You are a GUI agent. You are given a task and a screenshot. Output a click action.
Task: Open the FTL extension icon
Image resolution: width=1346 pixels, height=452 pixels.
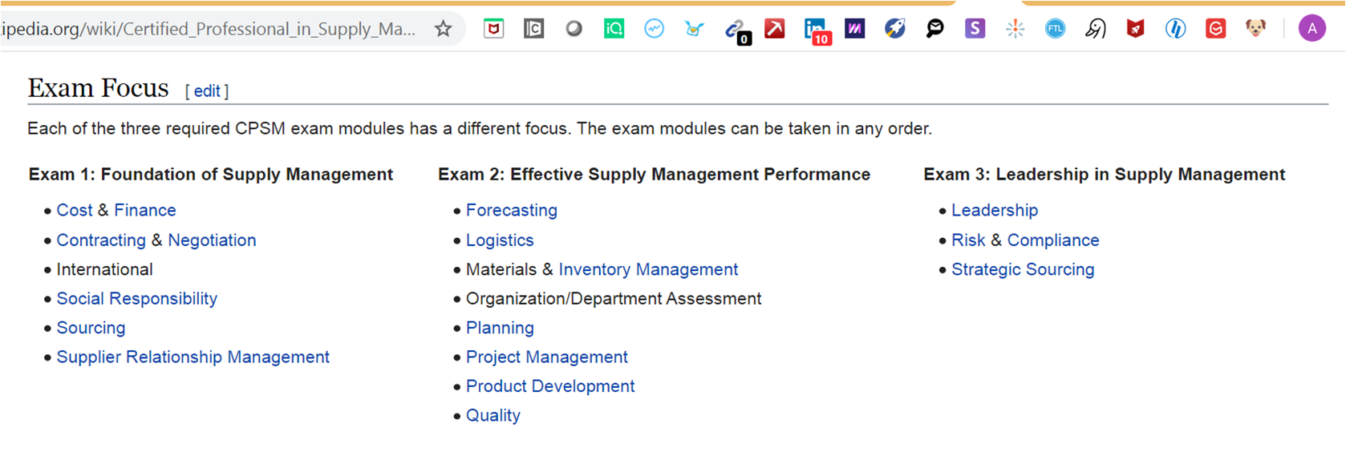(1055, 30)
